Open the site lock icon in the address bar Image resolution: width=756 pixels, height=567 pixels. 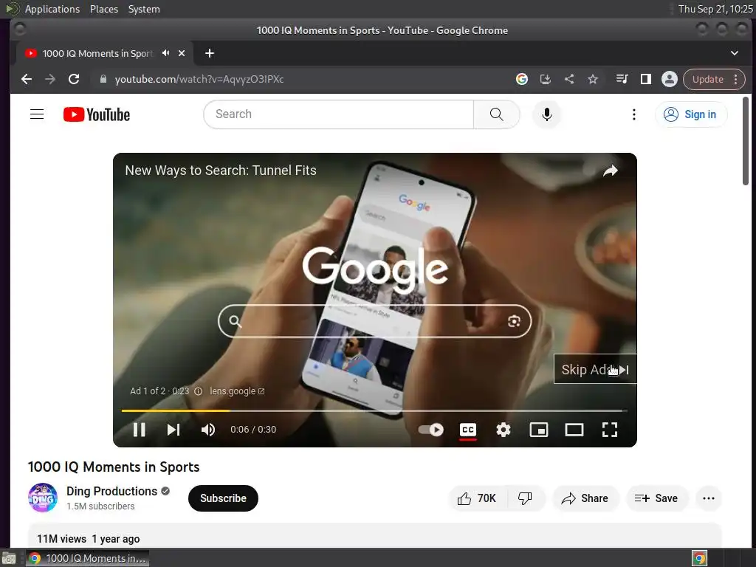[103, 79]
